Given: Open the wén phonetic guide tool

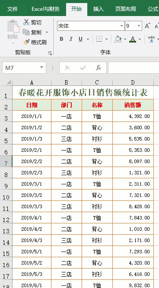Looking at the screenshot, I should point(152,39).
